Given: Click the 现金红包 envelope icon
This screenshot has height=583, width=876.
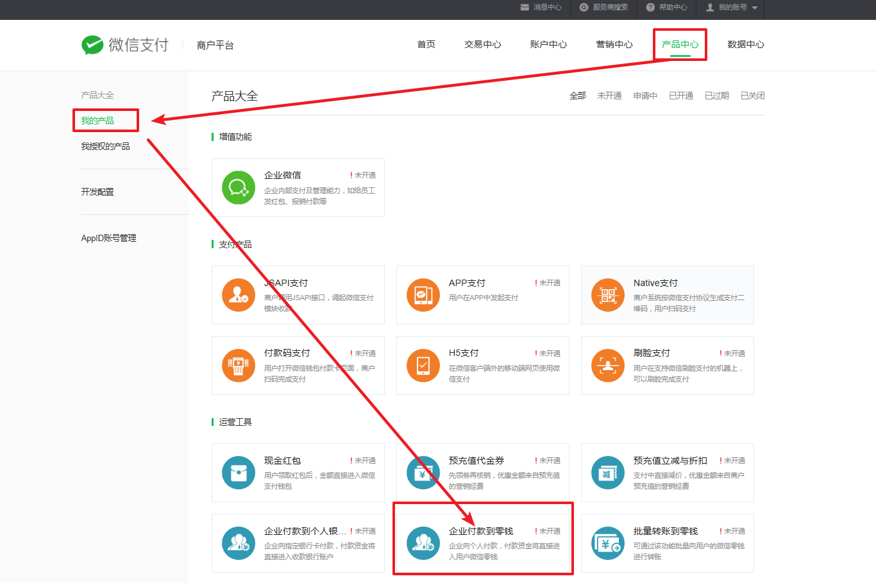Looking at the screenshot, I should (239, 473).
